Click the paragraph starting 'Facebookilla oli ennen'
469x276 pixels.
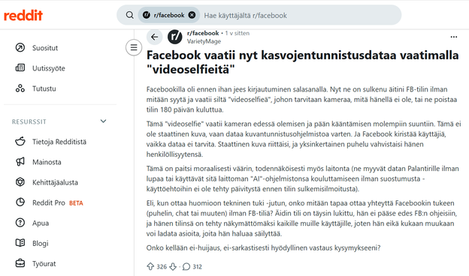click(301, 99)
